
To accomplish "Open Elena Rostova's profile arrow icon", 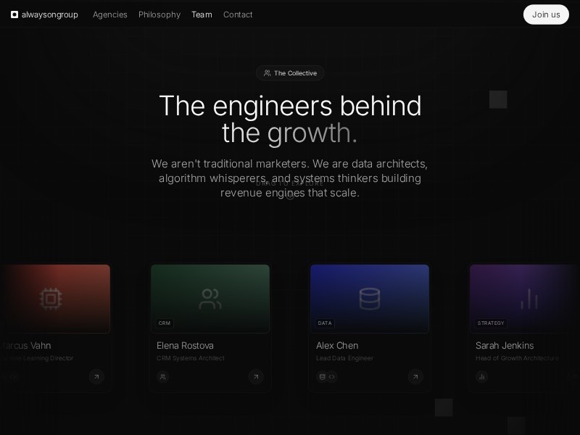I will click(x=255, y=376).
